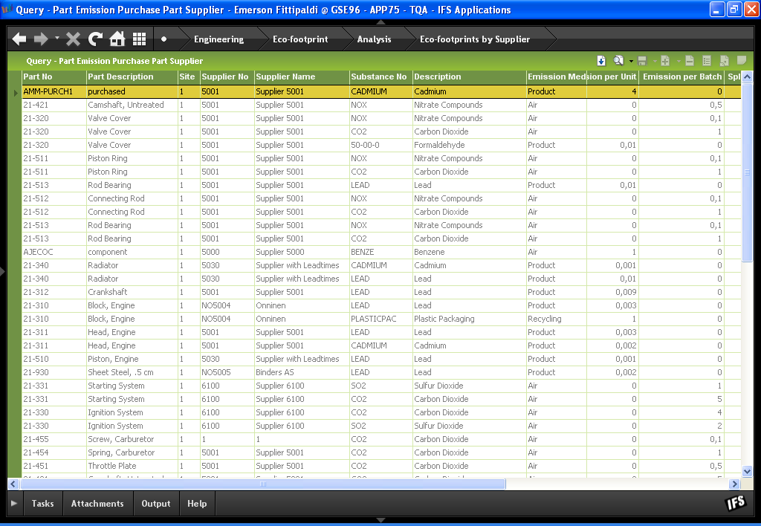761x526 pixels.
Task: Click the Back navigation arrow
Action: point(19,39)
